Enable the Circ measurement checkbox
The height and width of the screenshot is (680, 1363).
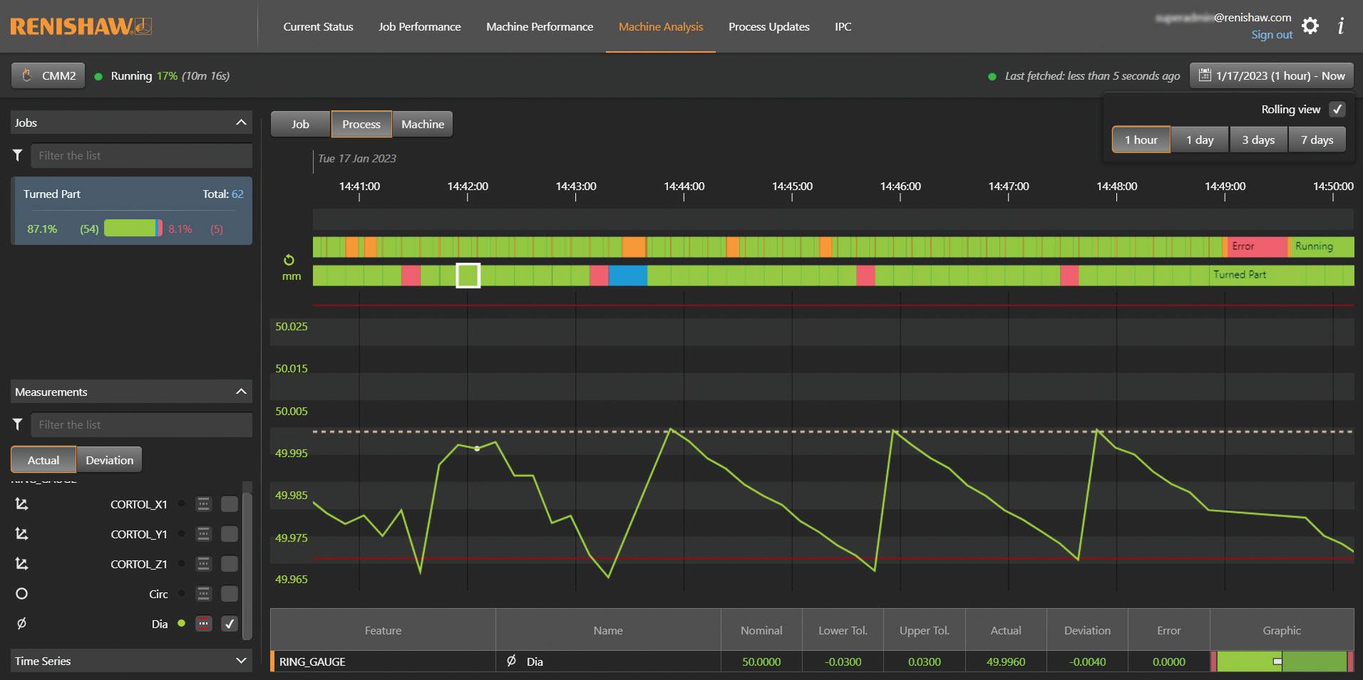230,594
